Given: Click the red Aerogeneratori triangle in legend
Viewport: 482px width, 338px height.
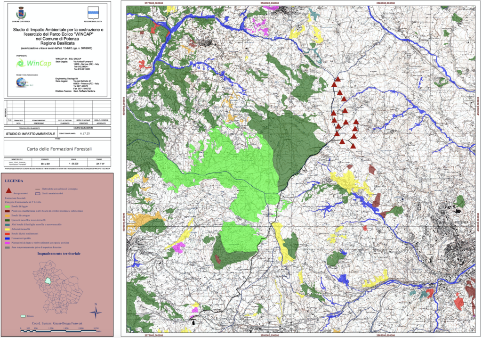Looking at the screenshot, I should [x=8, y=190].
